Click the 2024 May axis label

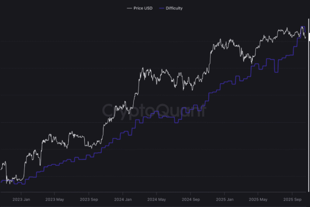(156, 199)
